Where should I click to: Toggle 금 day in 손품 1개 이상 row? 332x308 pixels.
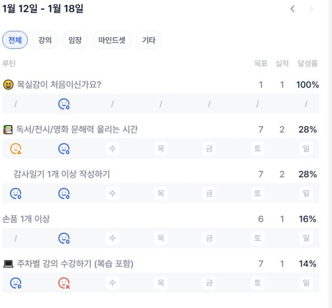209,238
